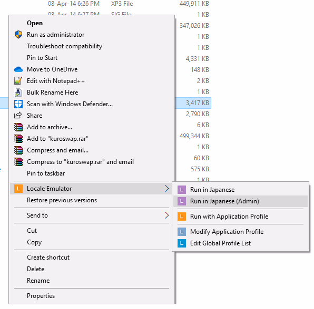The width and height of the screenshot is (314, 309).
Task: Click the WinRAR icon beside Add to archive
Action: click(x=18, y=127)
